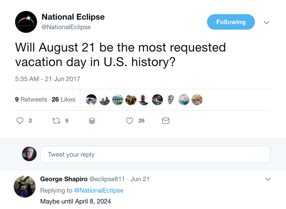Toggle the blue Following button

[231, 22]
